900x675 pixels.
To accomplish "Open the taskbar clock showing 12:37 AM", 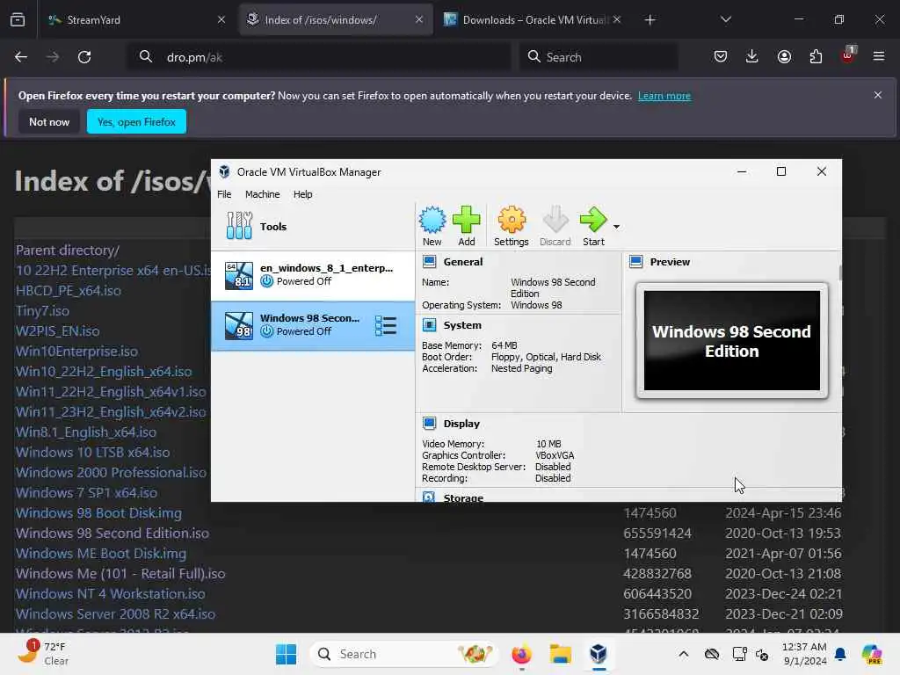I will 804,654.
